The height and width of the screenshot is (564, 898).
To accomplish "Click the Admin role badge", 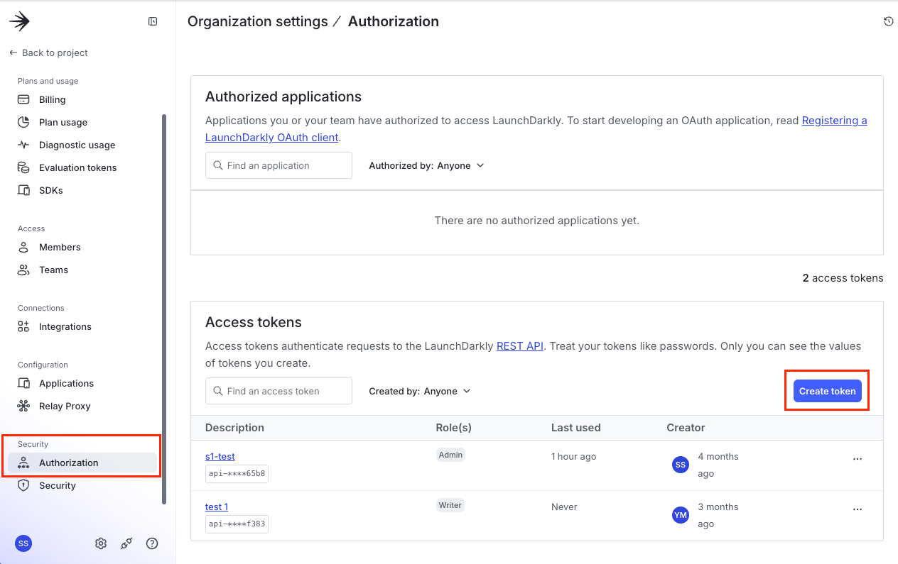I will coord(450,455).
